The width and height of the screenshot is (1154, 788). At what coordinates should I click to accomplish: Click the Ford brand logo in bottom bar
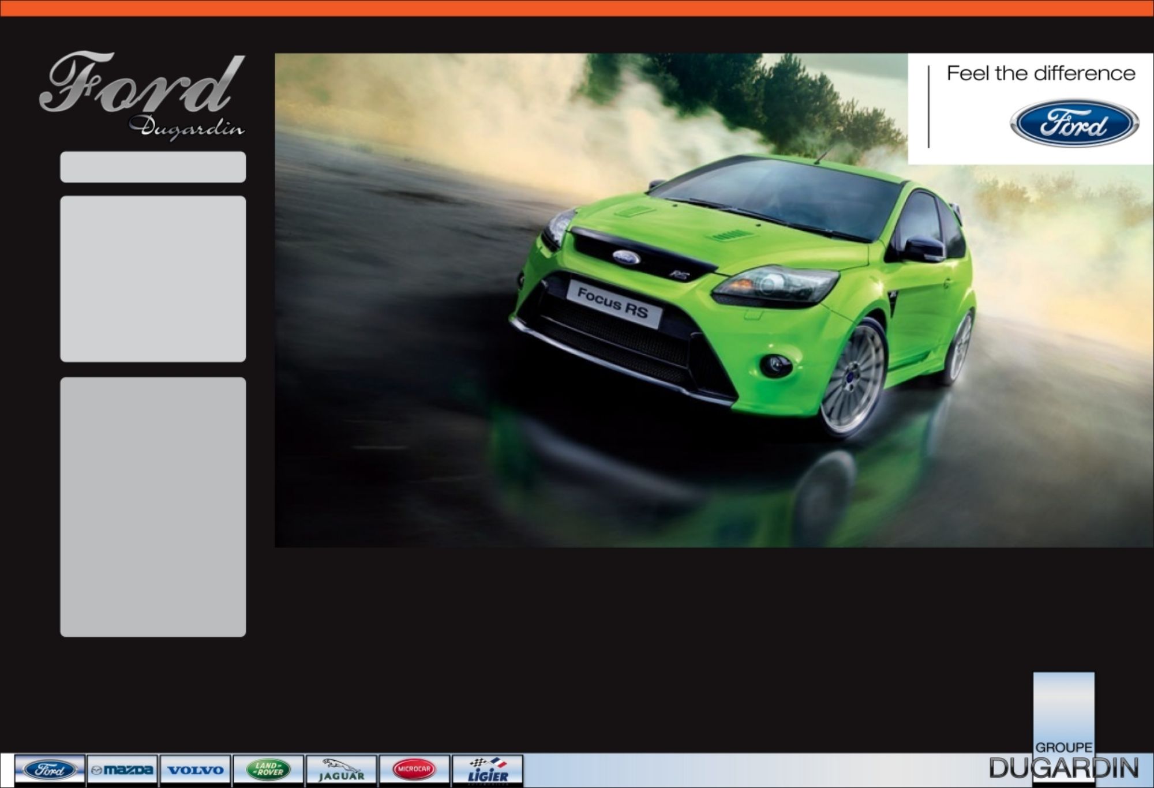click(50, 770)
